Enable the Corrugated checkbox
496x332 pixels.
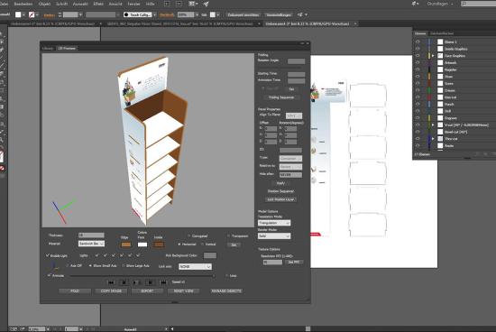coord(188,235)
